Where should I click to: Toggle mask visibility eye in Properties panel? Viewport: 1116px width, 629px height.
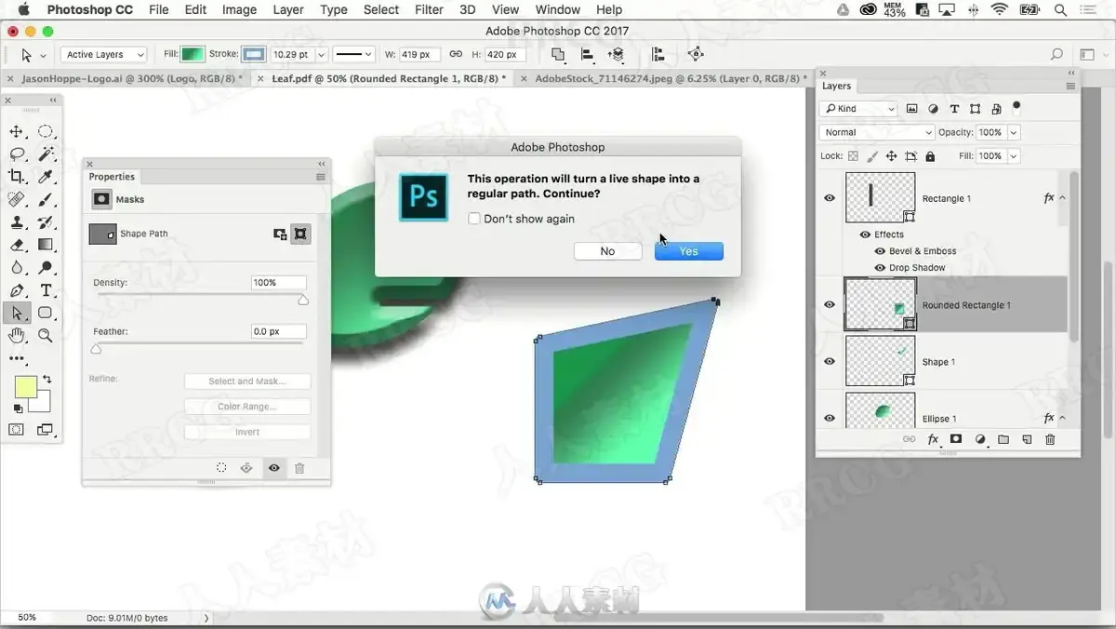273,468
